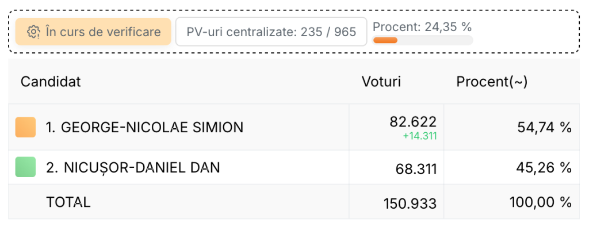Click the Voturi column header

(x=381, y=82)
